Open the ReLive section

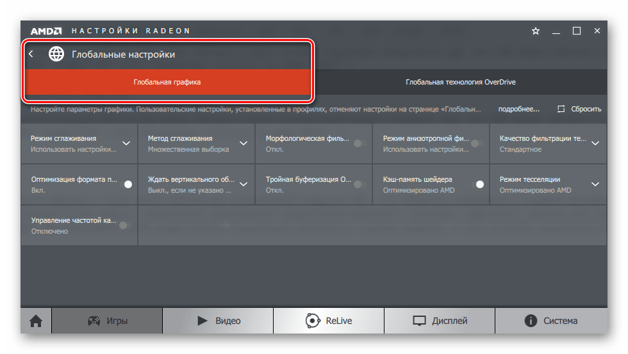coord(329,321)
